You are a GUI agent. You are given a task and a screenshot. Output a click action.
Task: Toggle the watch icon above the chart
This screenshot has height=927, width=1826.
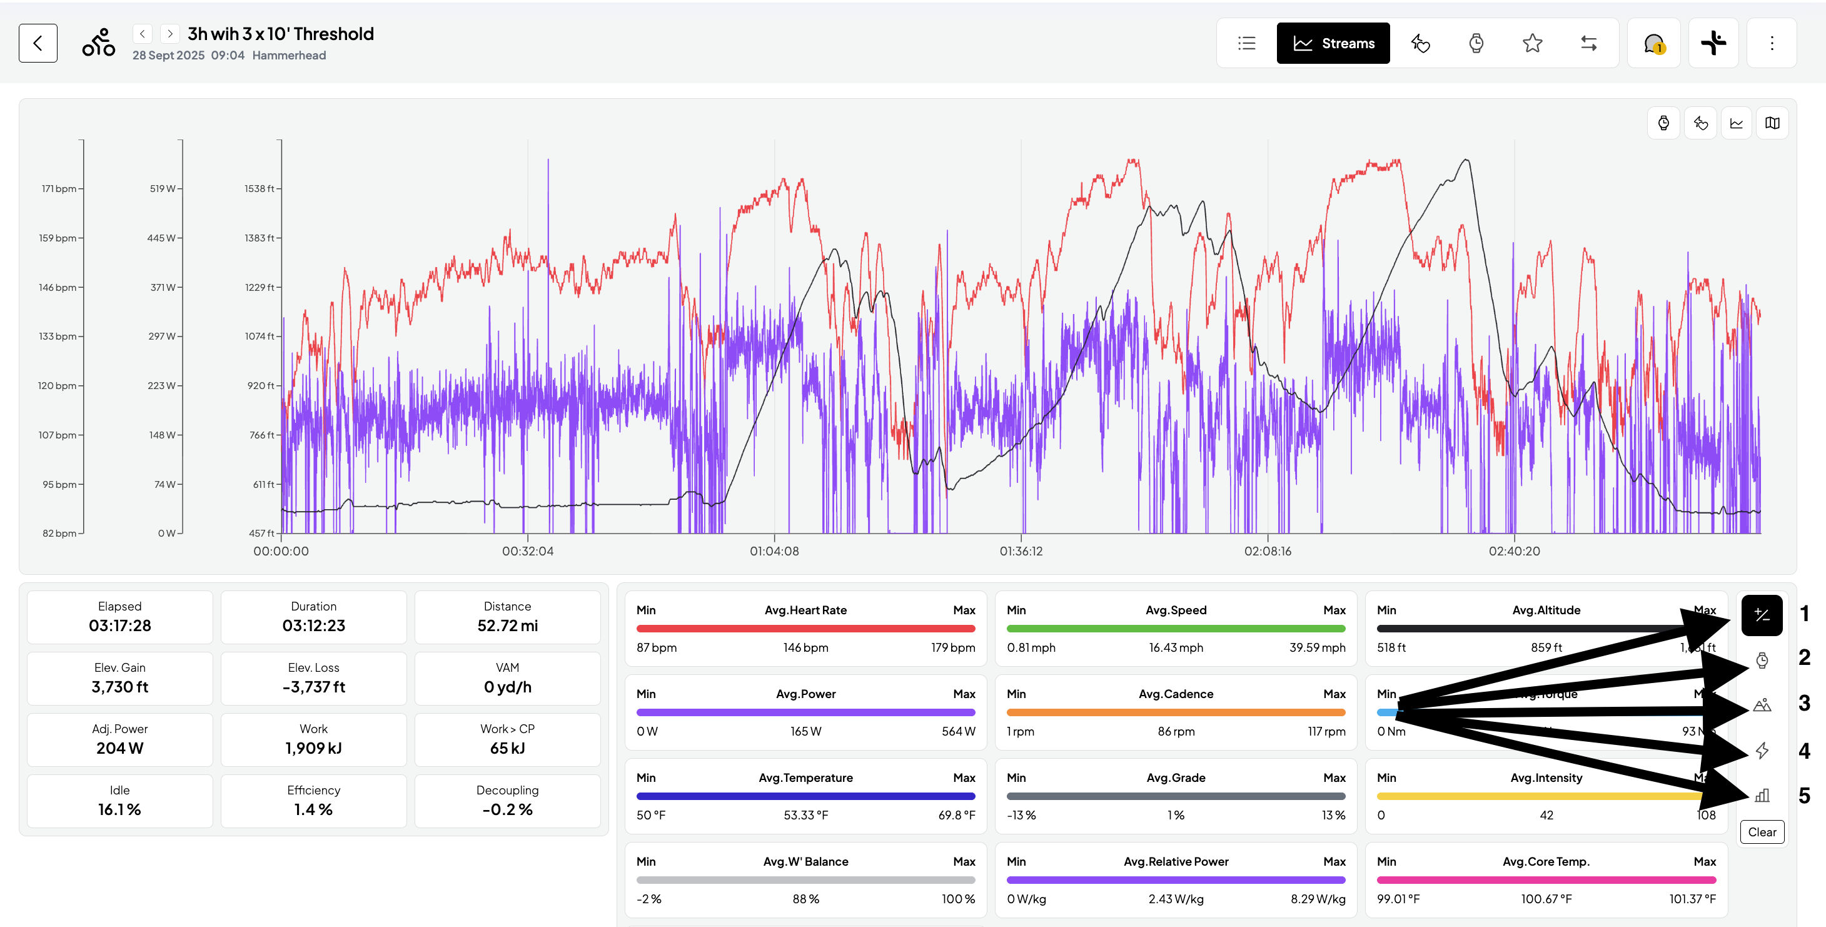pos(1663,123)
